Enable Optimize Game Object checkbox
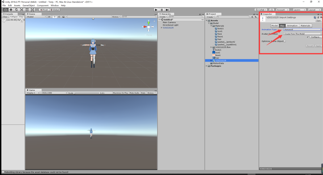 pyautogui.click(x=285, y=41)
